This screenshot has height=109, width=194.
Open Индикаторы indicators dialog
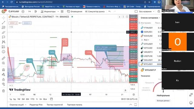click(48, 12)
